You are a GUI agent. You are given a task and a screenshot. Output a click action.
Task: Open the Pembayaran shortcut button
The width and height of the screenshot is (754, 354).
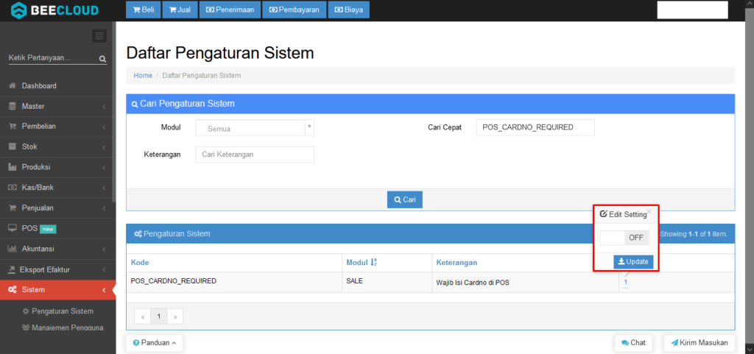click(295, 10)
